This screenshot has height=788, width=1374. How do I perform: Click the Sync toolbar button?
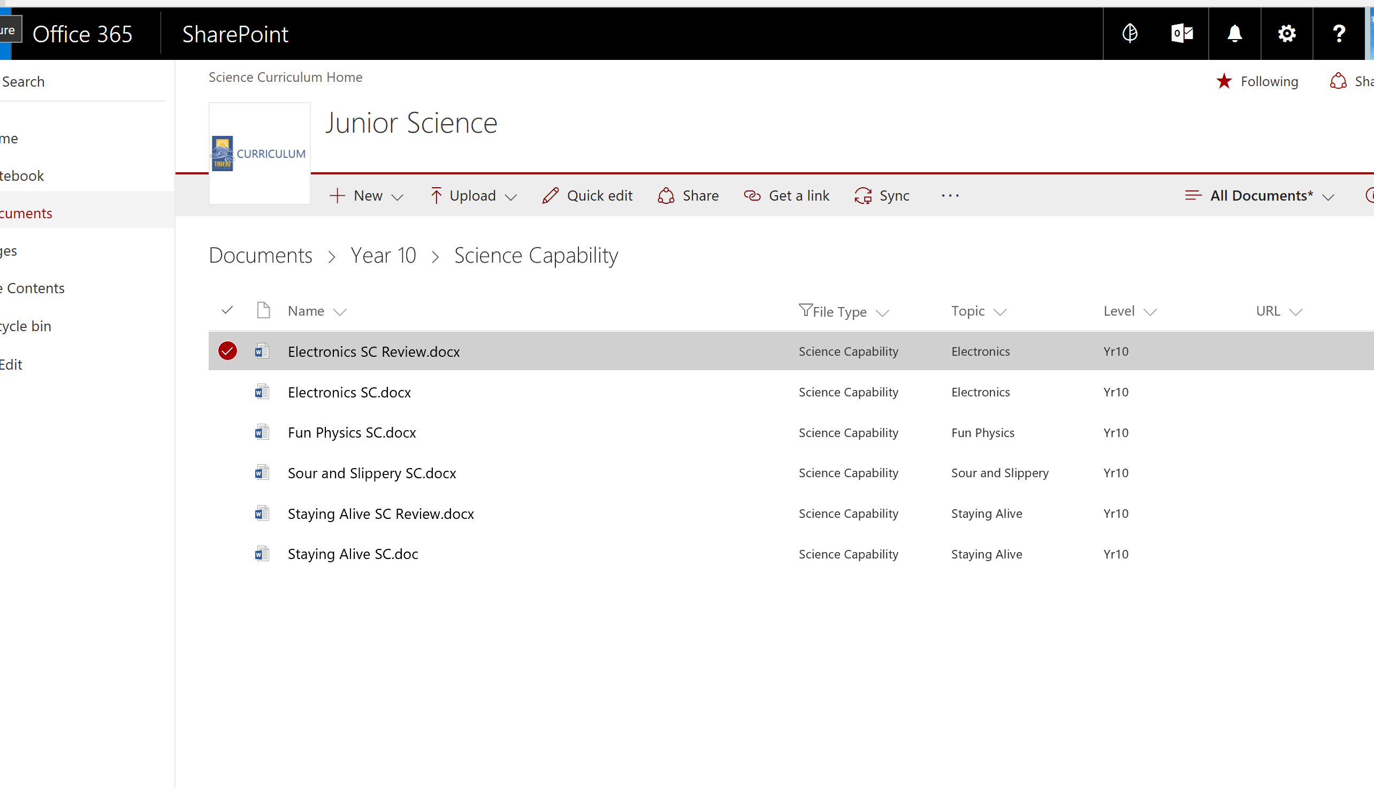tap(882, 195)
